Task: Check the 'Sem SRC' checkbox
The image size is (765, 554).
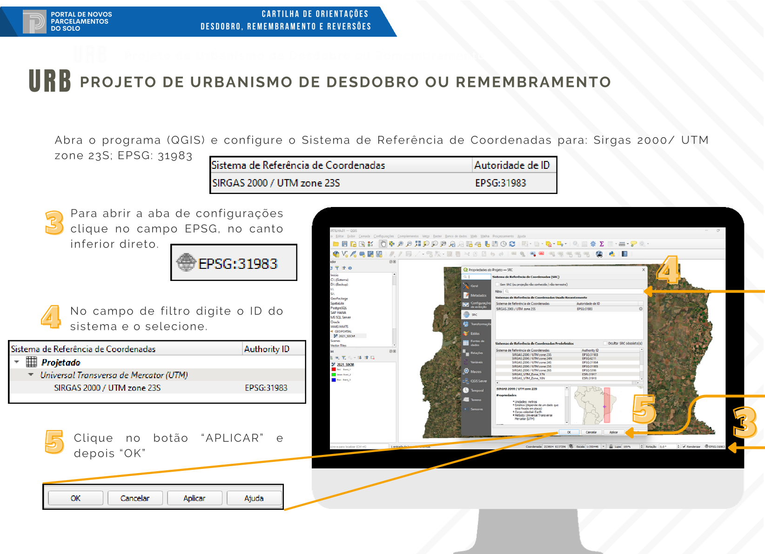Action: 497,284
